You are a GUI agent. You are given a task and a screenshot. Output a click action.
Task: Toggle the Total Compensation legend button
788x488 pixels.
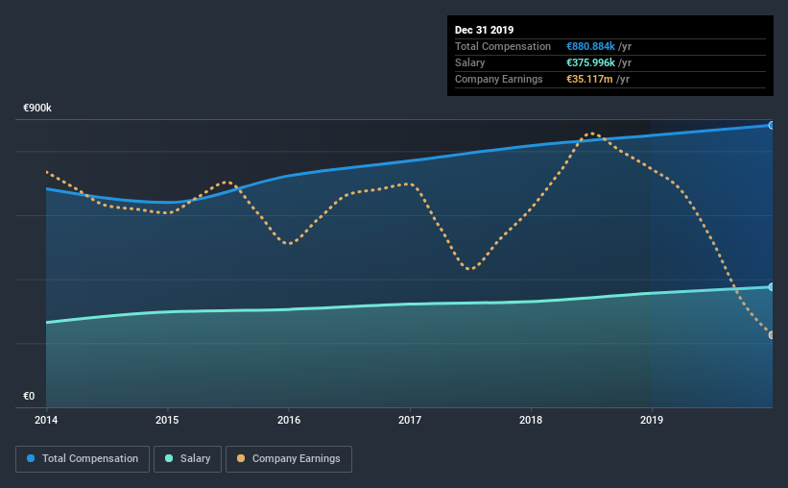(x=83, y=459)
